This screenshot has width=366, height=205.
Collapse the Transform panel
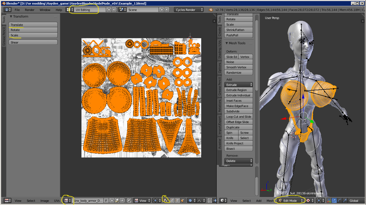click(x=11, y=17)
